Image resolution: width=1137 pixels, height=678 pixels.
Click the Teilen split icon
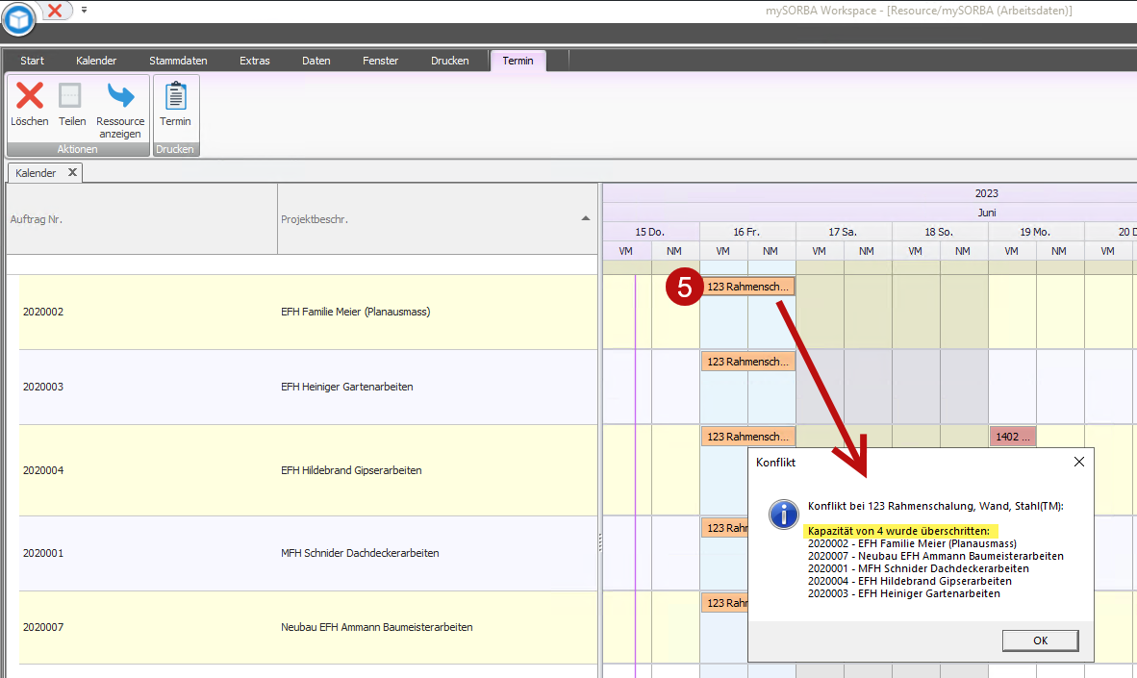coord(70,96)
